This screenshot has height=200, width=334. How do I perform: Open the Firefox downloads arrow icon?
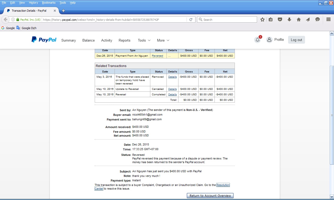(289, 19)
